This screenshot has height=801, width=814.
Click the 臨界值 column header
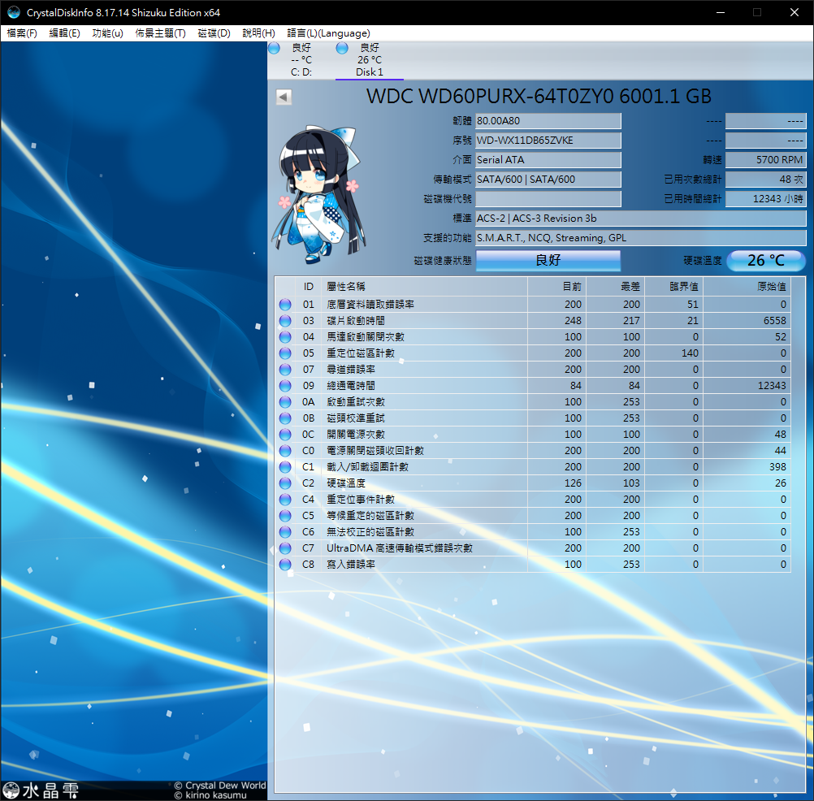pos(673,287)
